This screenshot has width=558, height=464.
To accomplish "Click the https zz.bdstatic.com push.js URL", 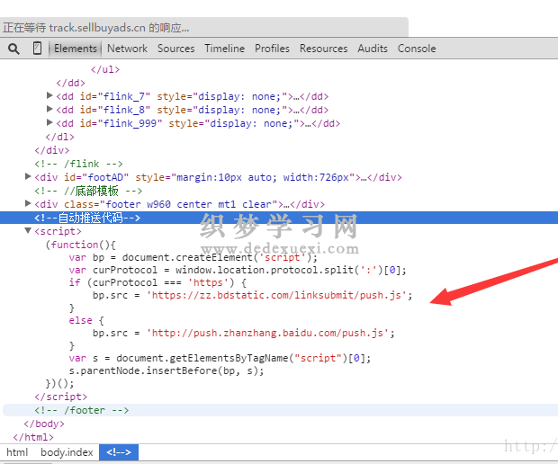I will pyautogui.click(x=276, y=296).
